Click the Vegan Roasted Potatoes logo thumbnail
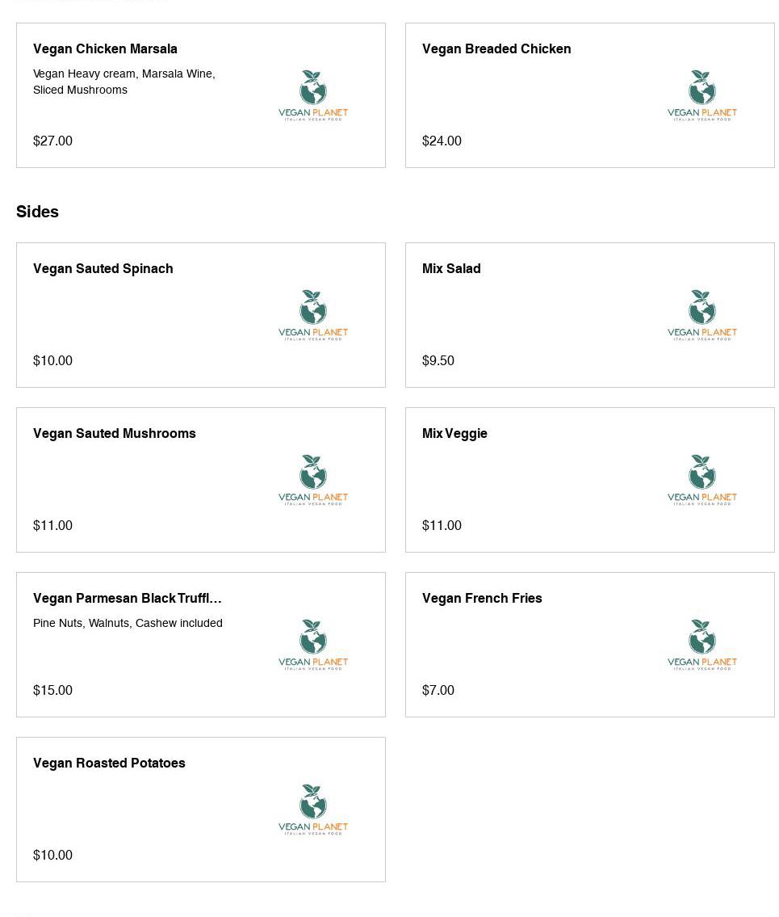This screenshot has width=779, height=917. click(x=313, y=810)
